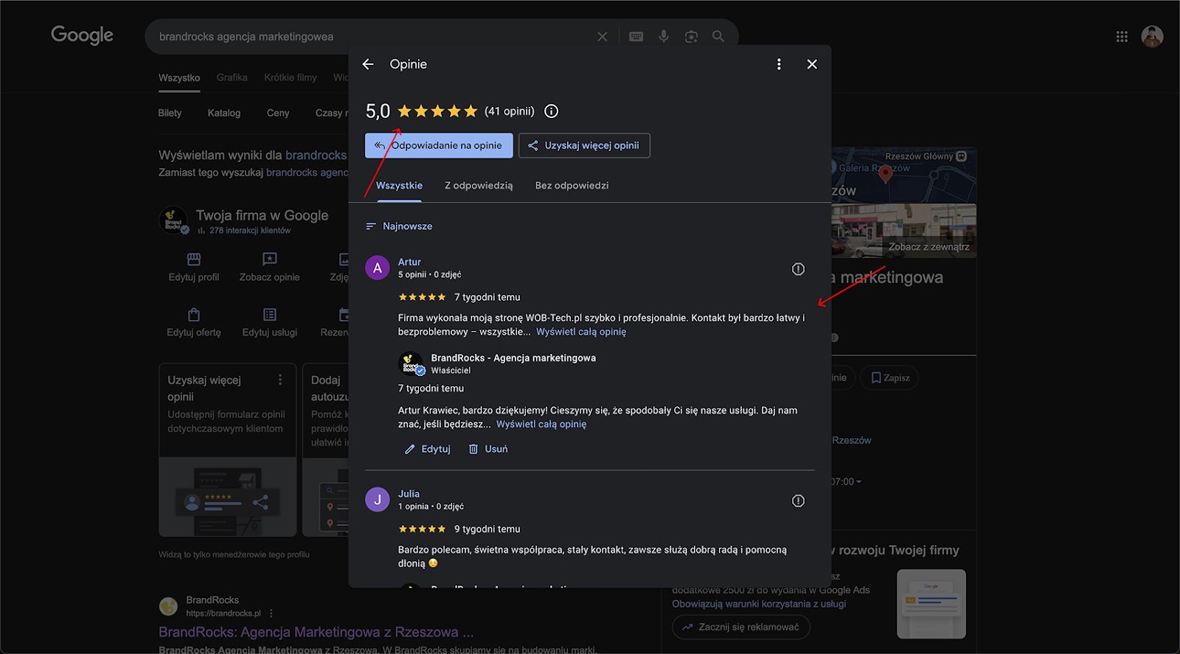Expand the owner's reply full text
The image size is (1180, 654).
point(541,424)
